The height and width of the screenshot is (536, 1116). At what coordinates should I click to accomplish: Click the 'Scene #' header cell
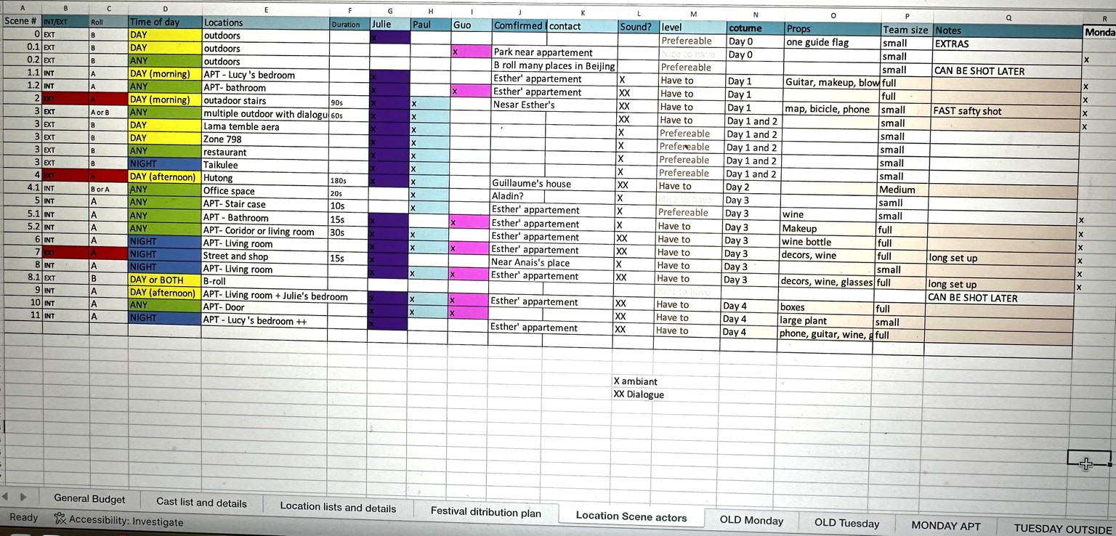[21, 21]
